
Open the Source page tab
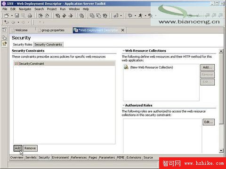148,157
